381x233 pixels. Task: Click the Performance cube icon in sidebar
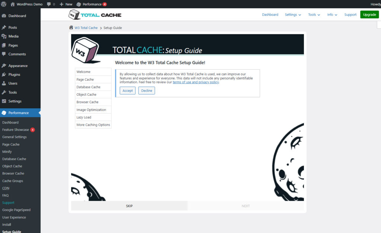(4, 113)
